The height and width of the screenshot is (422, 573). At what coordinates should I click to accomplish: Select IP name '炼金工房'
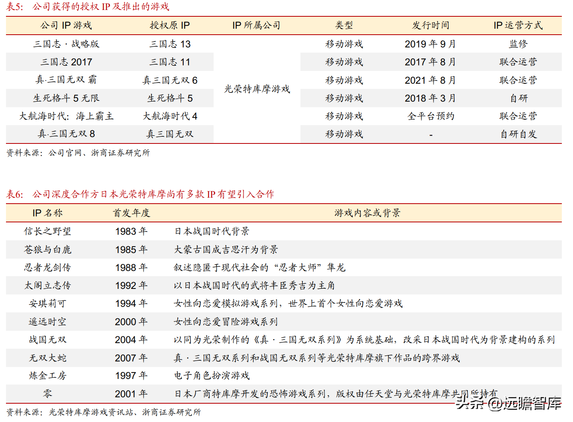[47, 375]
